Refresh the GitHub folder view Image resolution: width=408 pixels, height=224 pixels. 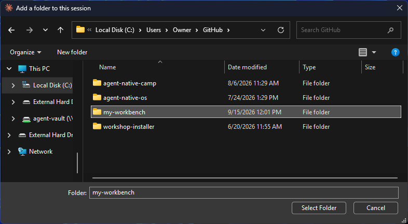point(280,30)
